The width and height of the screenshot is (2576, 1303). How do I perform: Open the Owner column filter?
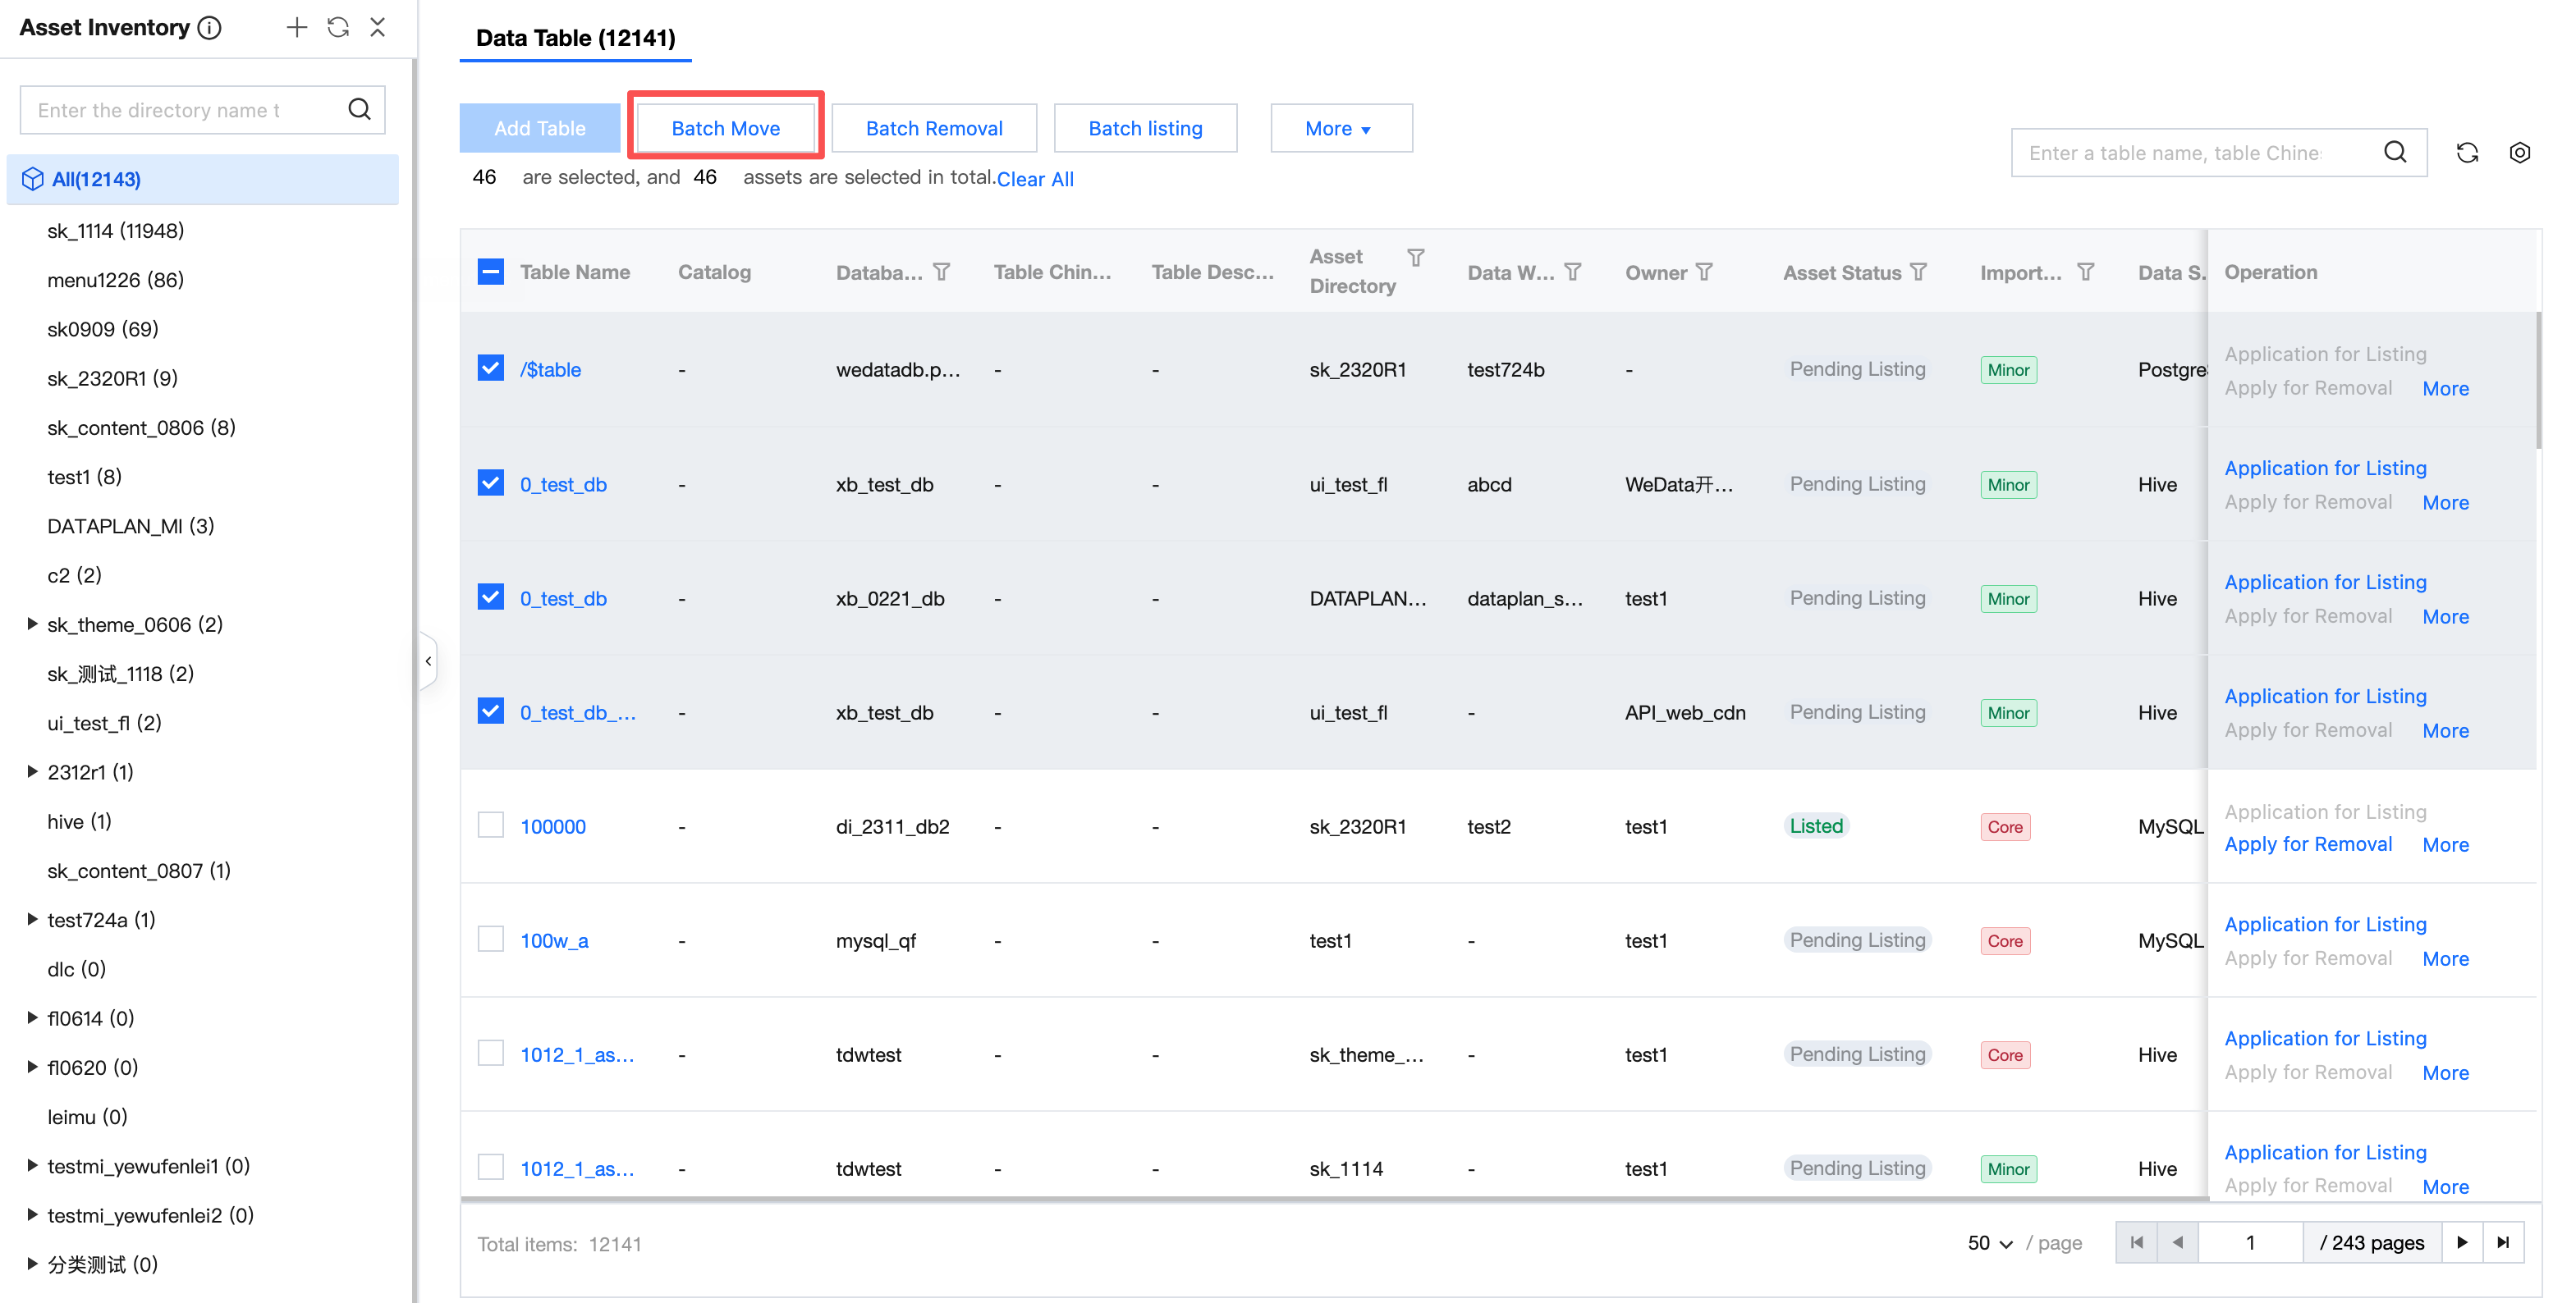click(1704, 272)
